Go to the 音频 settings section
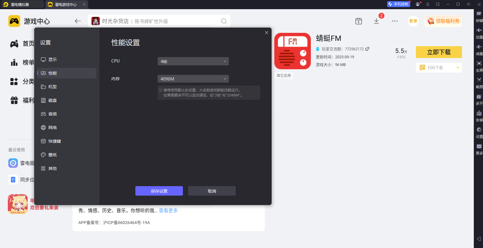Screen dimensions: 483x248 click(x=67, y=114)
